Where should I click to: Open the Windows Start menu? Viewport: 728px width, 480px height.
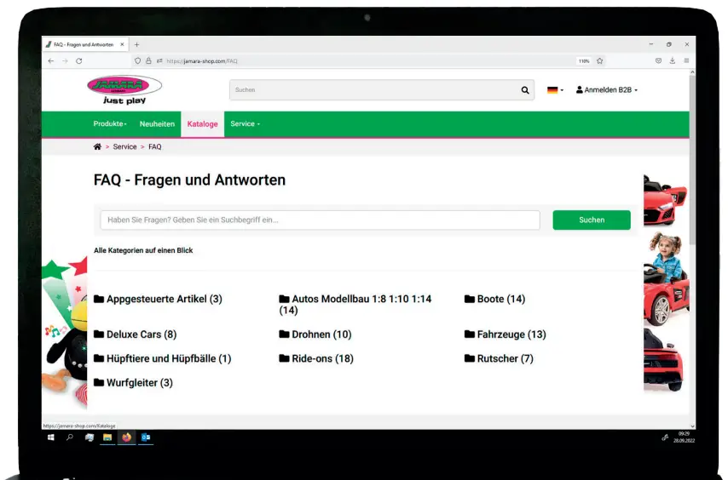[x=51, y=437]
